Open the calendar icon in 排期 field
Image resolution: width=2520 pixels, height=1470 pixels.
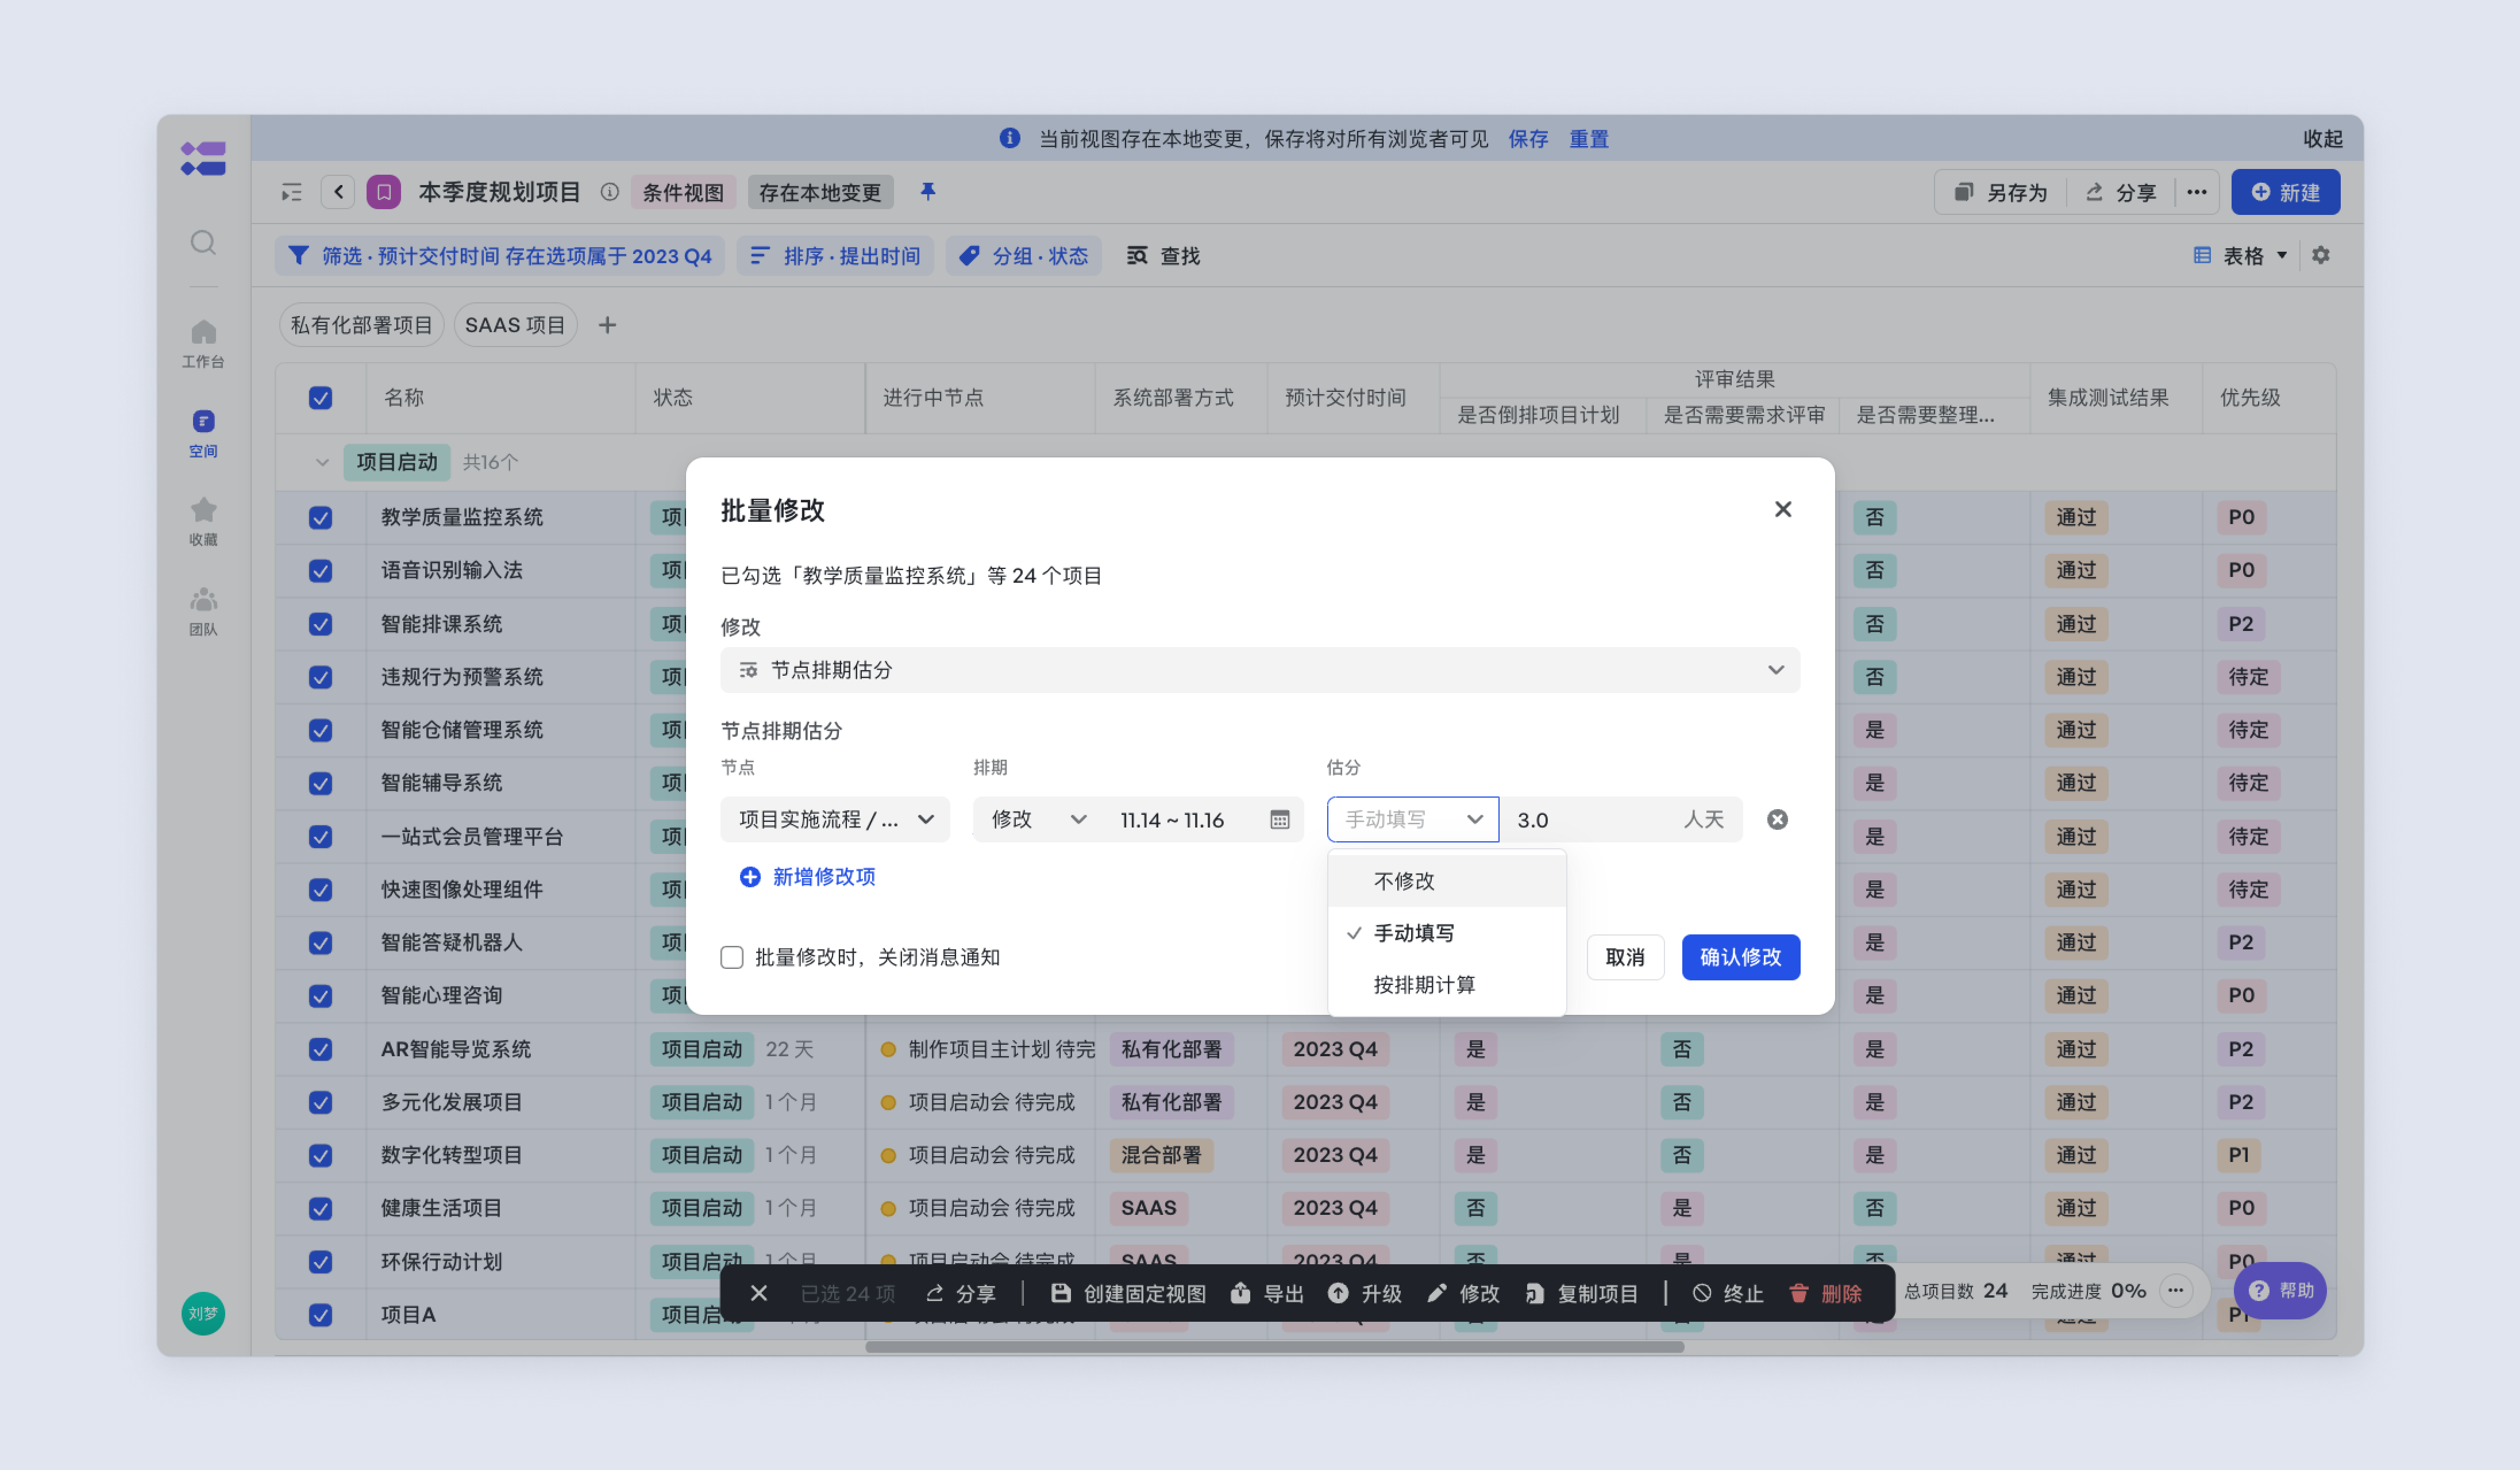1279,819
